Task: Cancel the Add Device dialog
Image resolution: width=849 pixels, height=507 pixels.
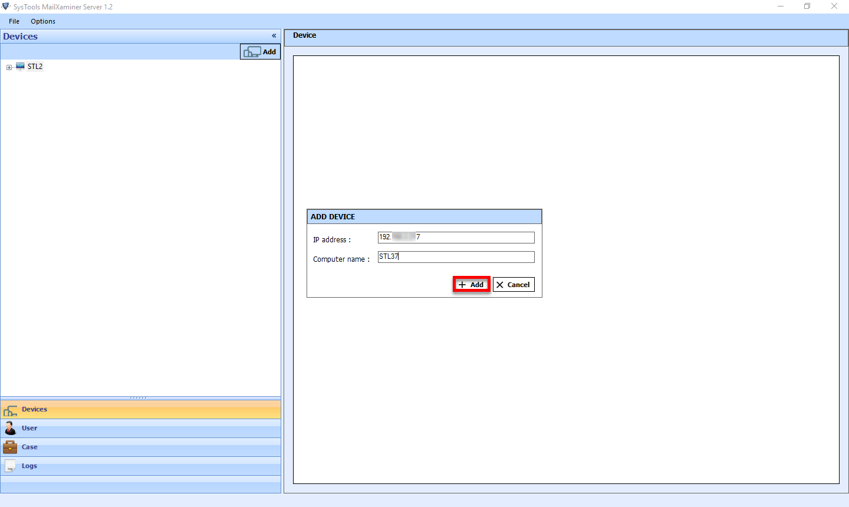Action: point(514,285)
